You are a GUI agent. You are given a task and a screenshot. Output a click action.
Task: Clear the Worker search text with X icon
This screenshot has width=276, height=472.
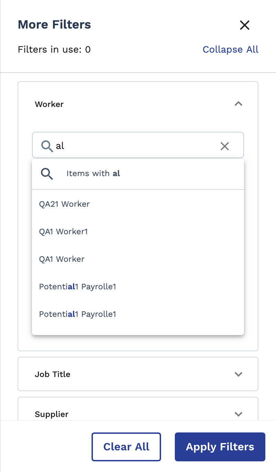tap(225, 146)
